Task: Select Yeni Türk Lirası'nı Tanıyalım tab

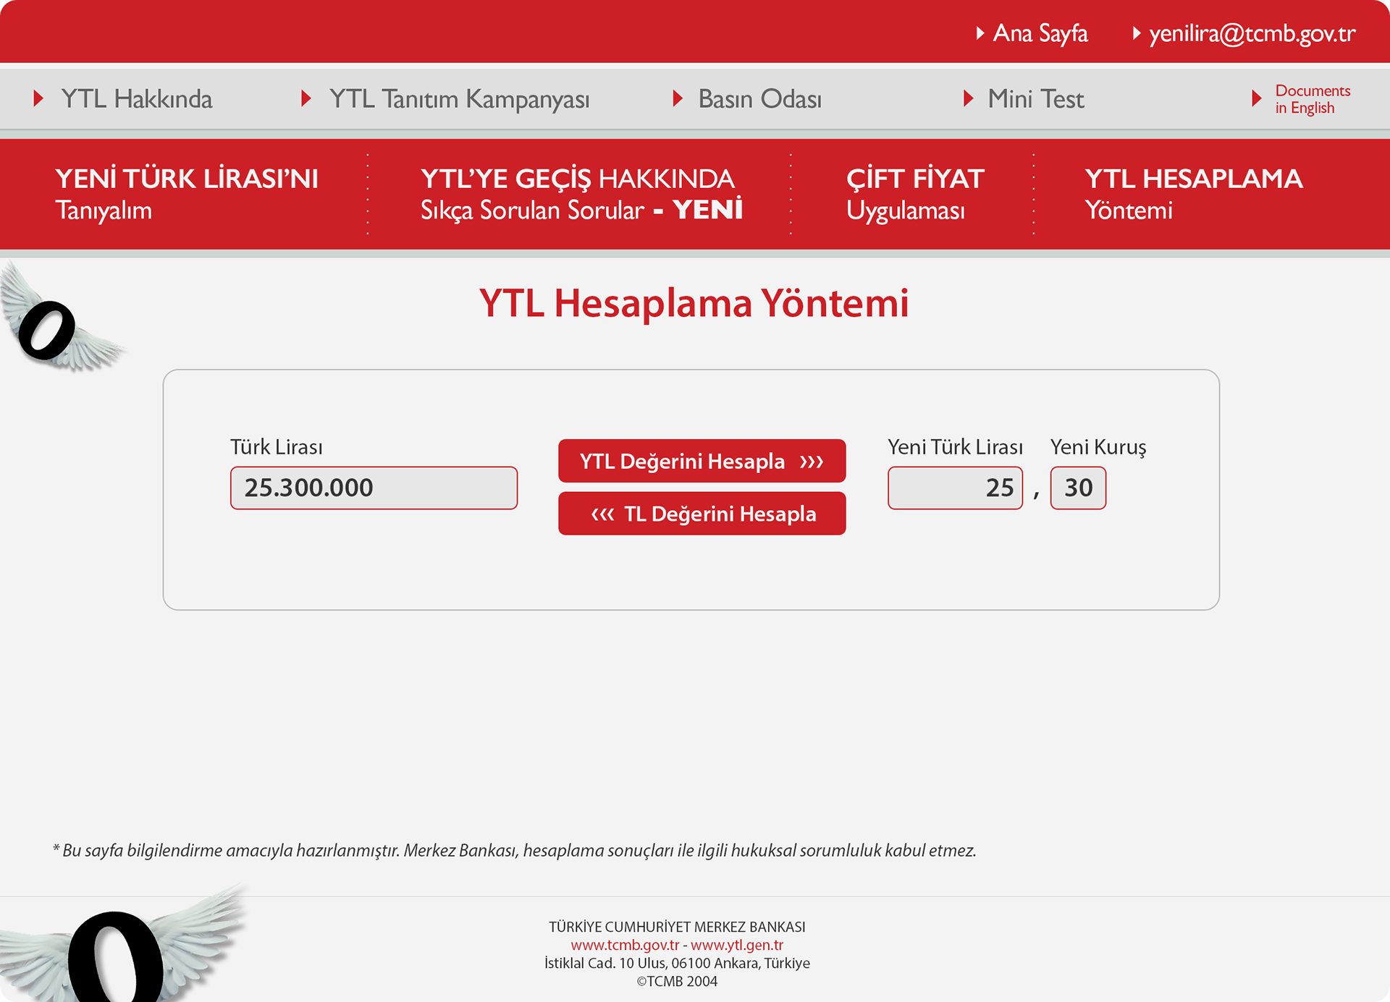Action: pos(186,194)
